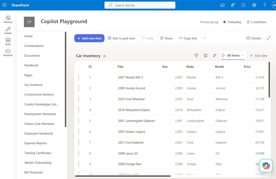The image size is (276, 179).
Task: Open Vendor Onboarding navigation link
Action: click(x=38, y=163)
